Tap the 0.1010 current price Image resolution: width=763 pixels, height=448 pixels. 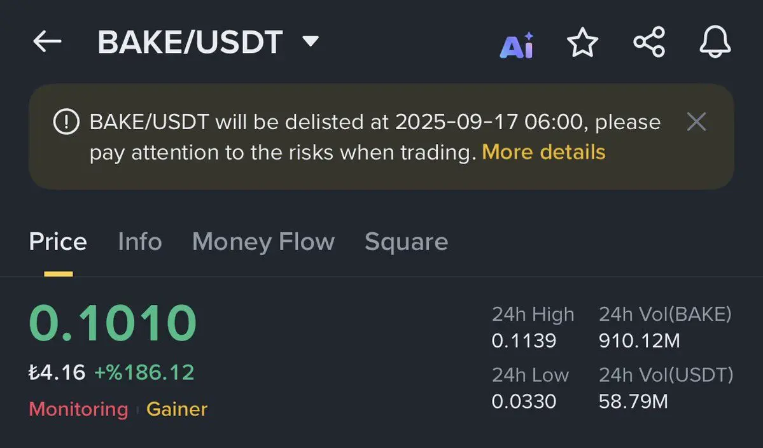pyautogui.click(x=113, y=323)
